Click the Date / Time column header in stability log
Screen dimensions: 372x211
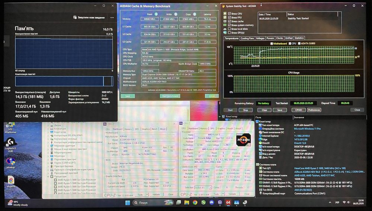[272, 15]
